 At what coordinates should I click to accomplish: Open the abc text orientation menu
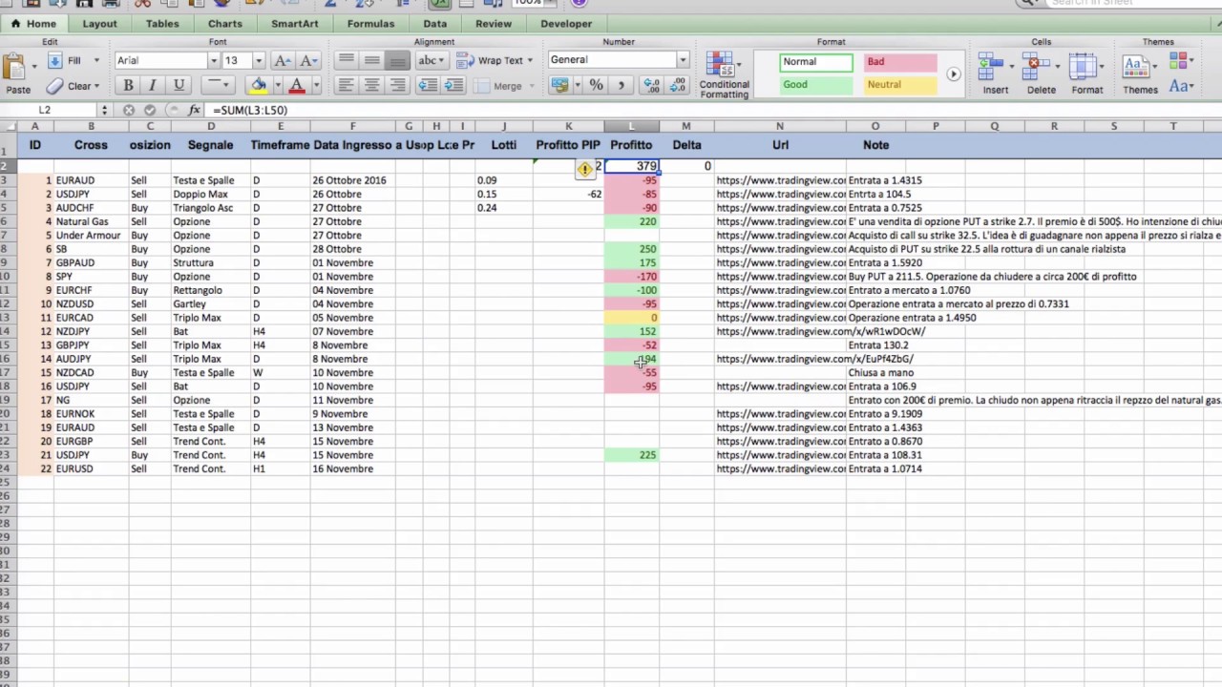click(x=431, y=60)
